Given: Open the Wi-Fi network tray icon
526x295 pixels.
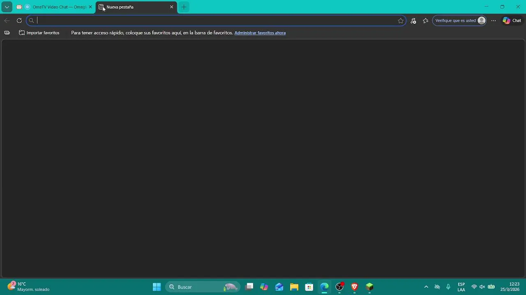Looking at the screenshot, I should 474,287.
